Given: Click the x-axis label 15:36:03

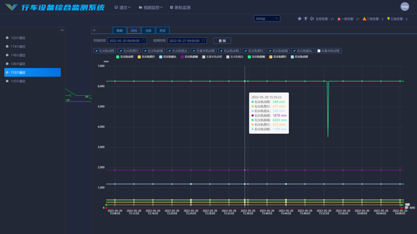Looking at the screenshot, I should click(248, 212).
